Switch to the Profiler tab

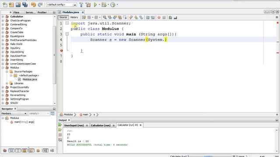tap(42, 12)
